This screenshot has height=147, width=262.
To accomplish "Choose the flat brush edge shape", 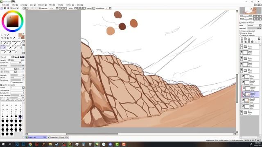I will pyautogui.click(x=23, y=57).
